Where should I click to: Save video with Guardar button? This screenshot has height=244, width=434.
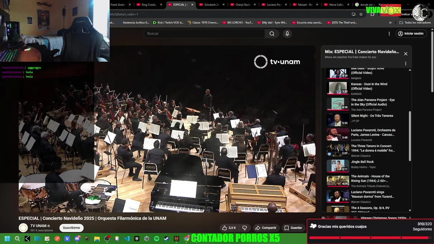click(293, 228)
